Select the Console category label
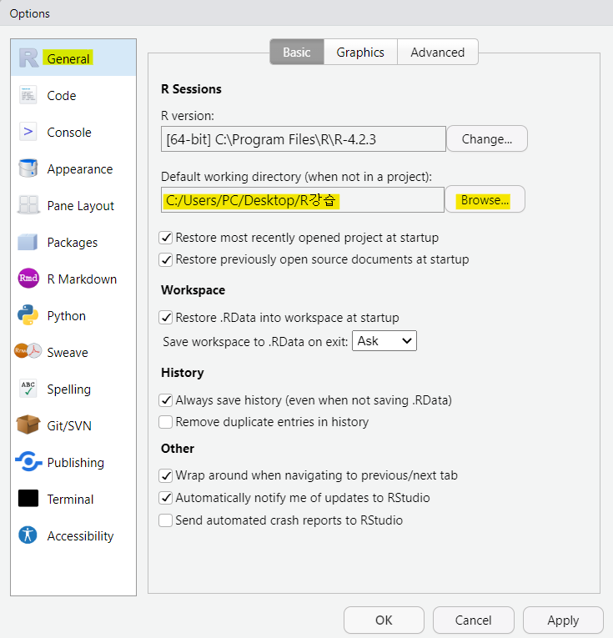 point(69,133)
